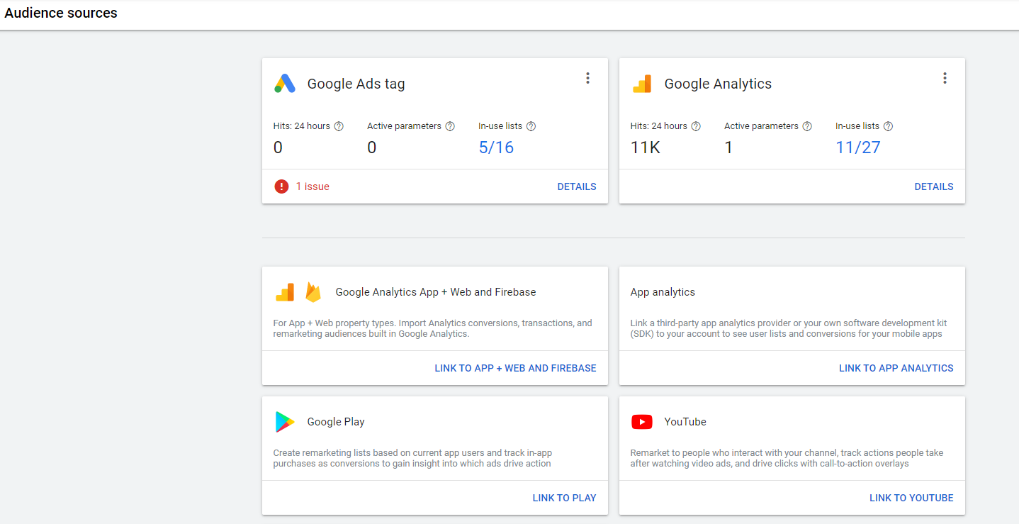Image resolution: width=1019 pixels, height=524 pixels.
Task: Click the Google Analytics card title
Action: (x=718, y=84)
